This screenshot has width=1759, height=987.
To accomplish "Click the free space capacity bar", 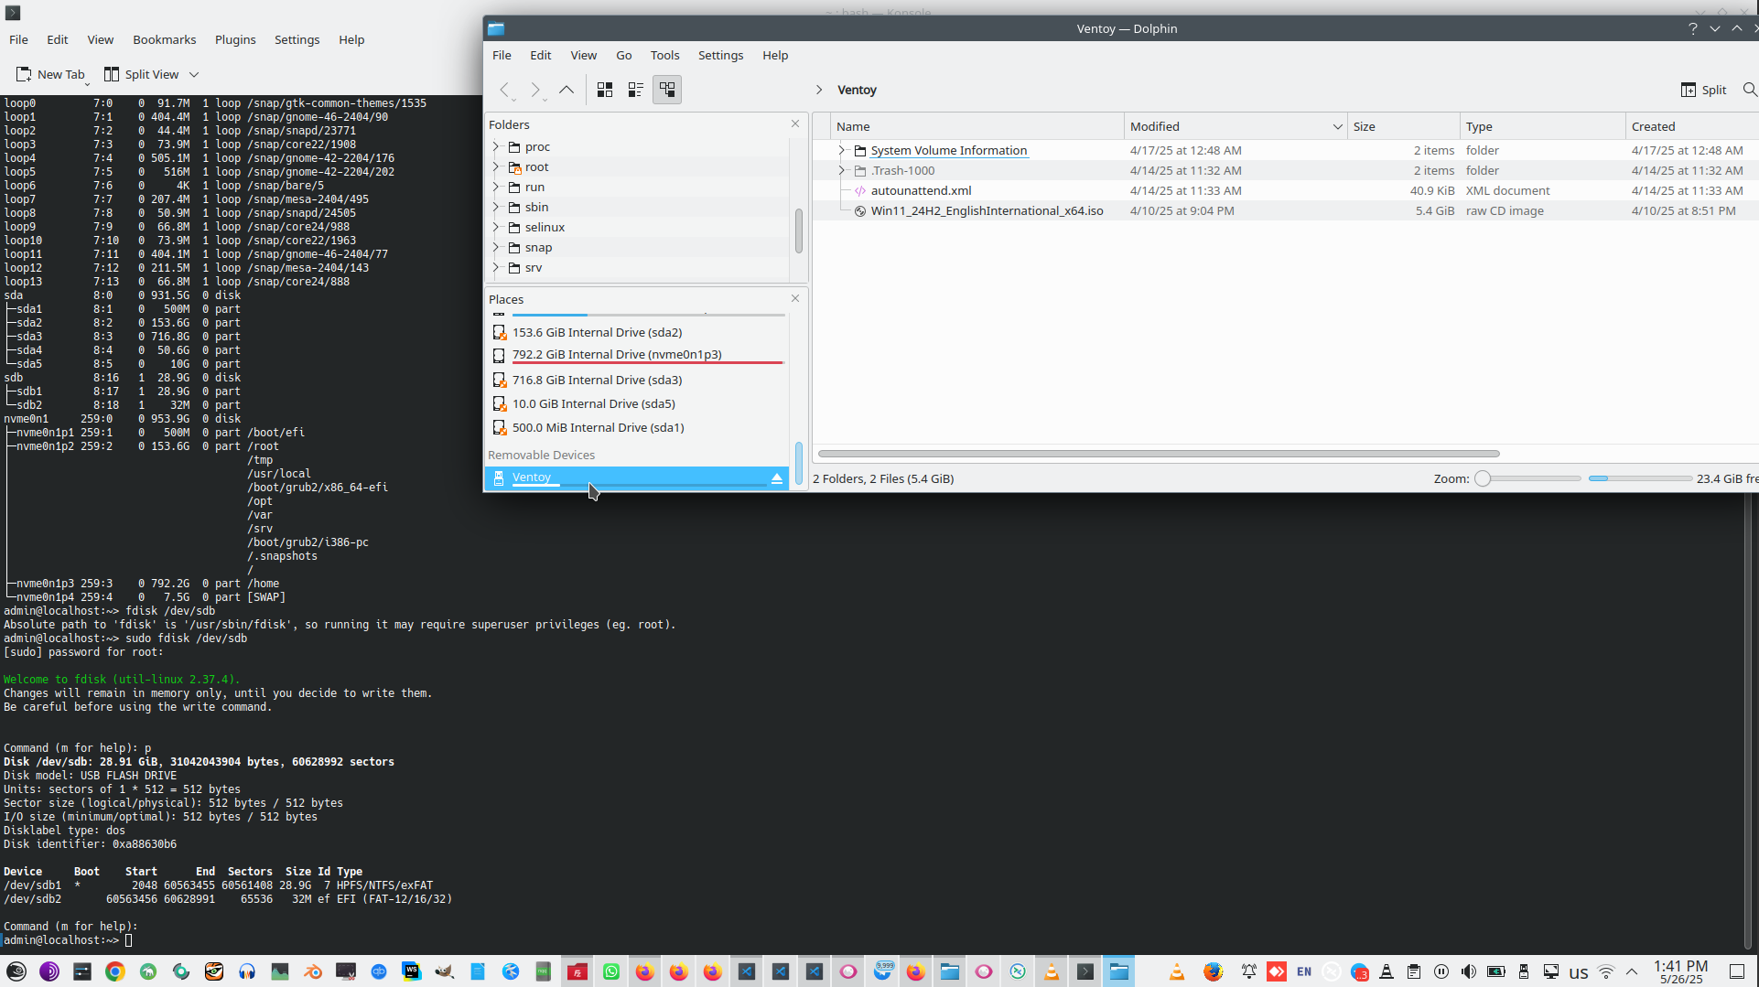I will pyautogui.click(x=1640, y=478).
